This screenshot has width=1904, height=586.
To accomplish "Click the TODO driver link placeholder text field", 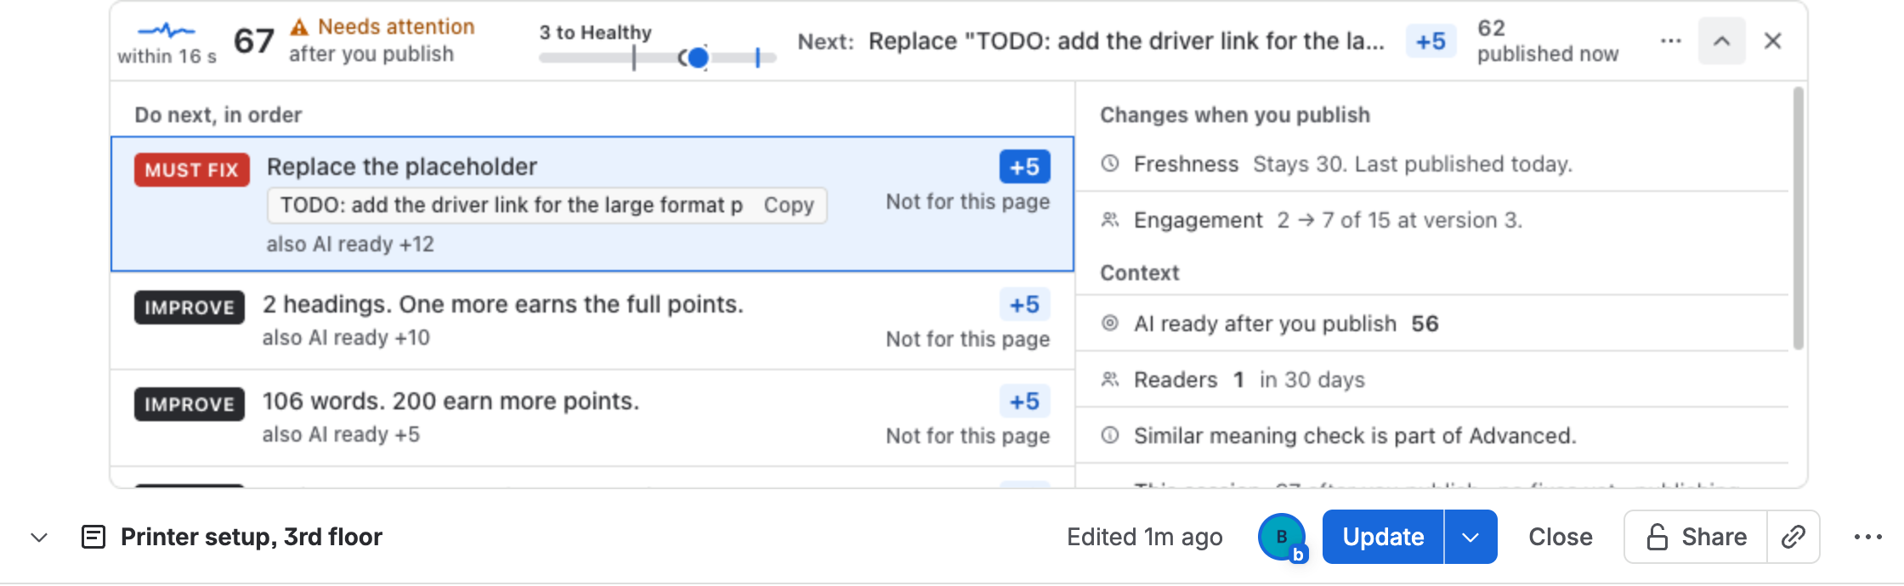I will [513, 206].
